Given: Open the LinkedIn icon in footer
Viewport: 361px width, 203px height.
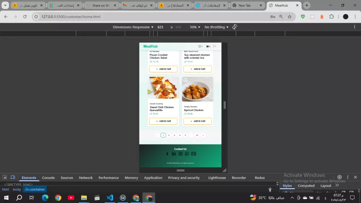Looking at the screenshot, I should 174,154.
